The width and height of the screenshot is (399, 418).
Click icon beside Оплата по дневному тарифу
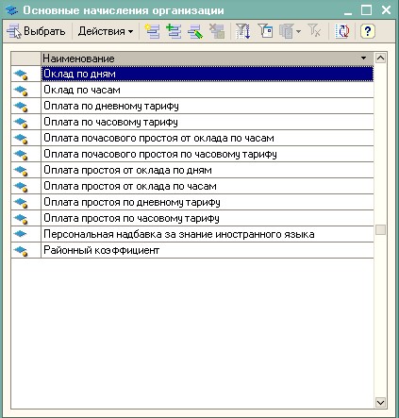(x=21, y=107)
